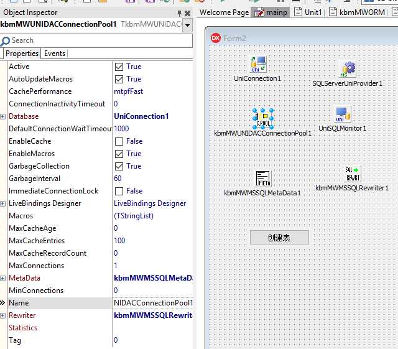Select the UniSQLMonitor1 component icon
The height and width of the screenshot is (349, 398).
coord(343,114)
